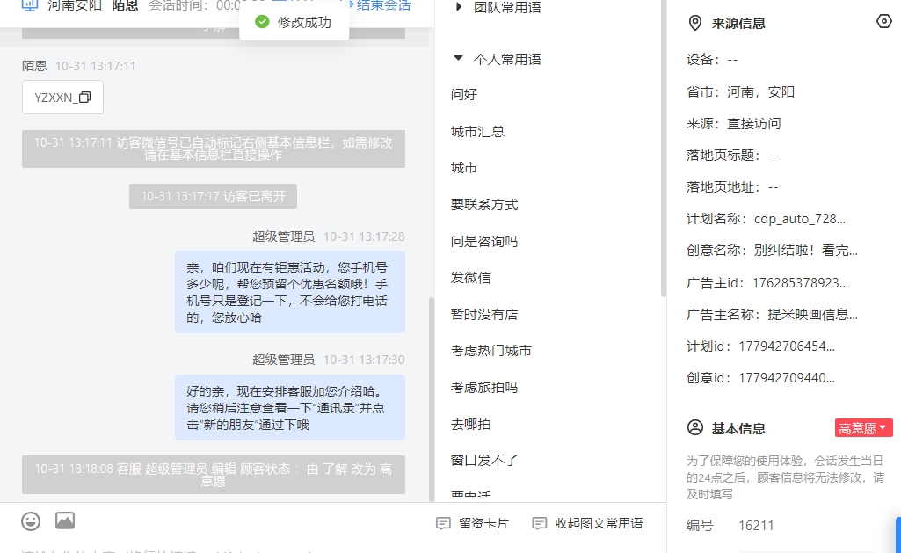Click the YZXXN_ WeChat ID box
The height and width of the screenshot is (553, 901).
[x=62, y=97]
